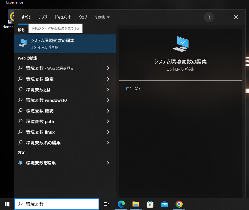Expand the その他 search filter dropdown

click(x=102, y=17)
